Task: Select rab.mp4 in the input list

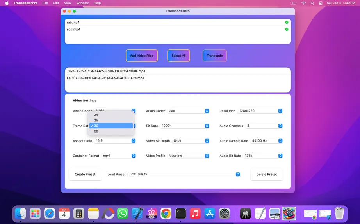Action: coord(178,23)
